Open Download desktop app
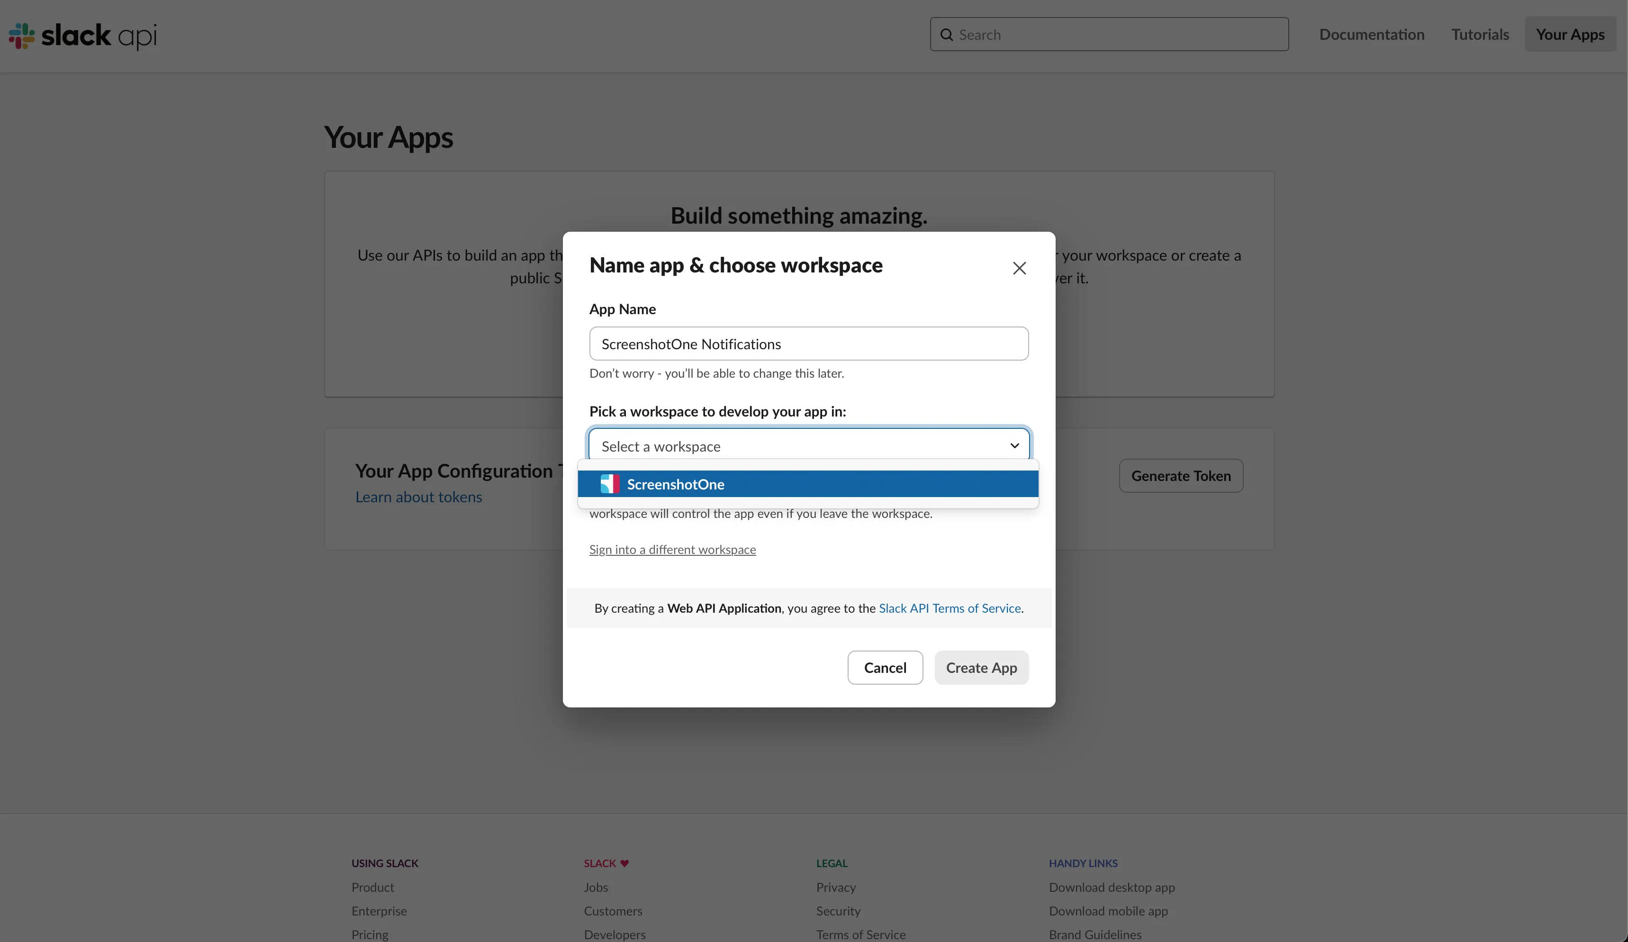This screenshot has width=1628, height=942. click(1111, 887)
